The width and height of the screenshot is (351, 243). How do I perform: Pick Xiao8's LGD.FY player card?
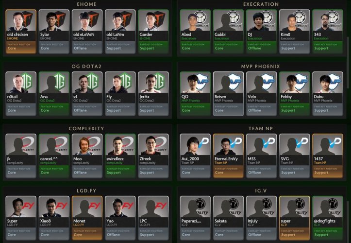click(x=54, y=218)
